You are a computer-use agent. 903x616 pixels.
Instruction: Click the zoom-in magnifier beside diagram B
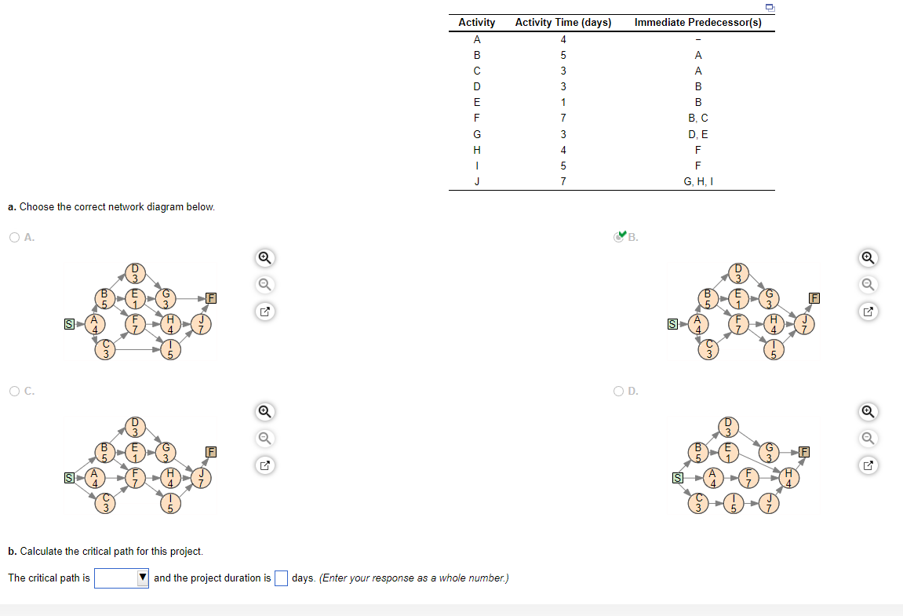[x=867, y=257]
